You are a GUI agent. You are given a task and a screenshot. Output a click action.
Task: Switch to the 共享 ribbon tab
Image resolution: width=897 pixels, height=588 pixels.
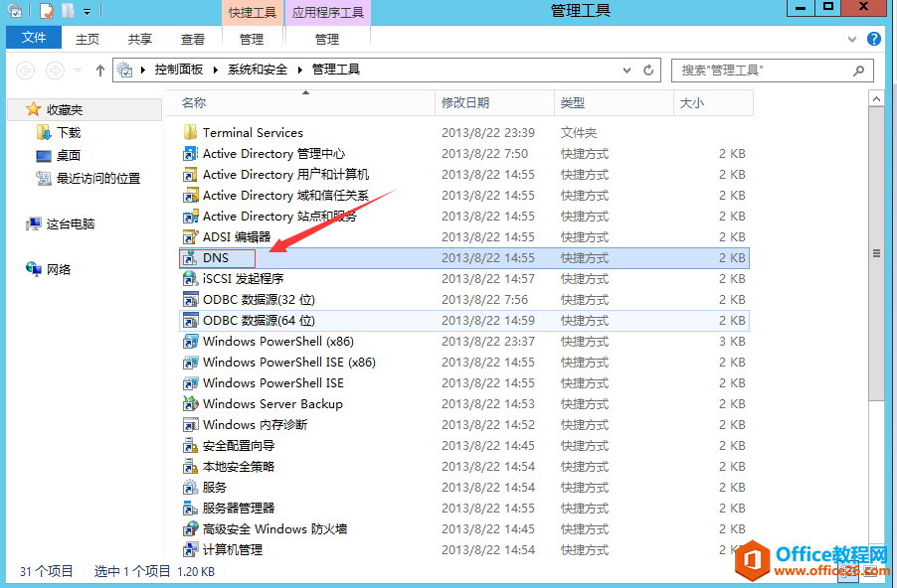pyautogui.click(x=140, y=39)
